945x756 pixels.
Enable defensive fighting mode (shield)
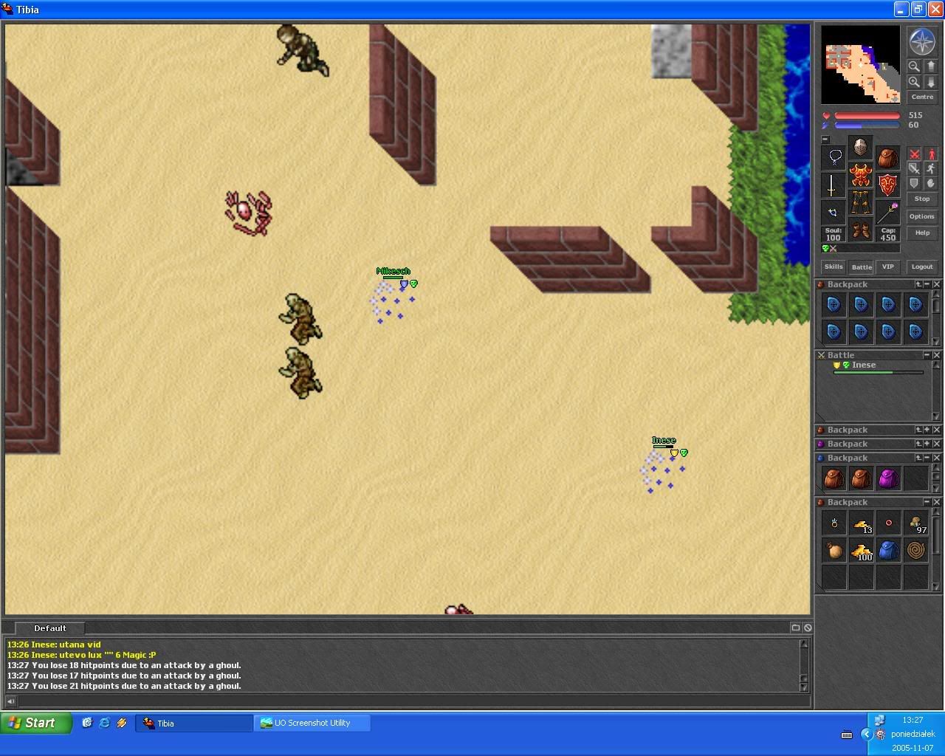point(914,183)
